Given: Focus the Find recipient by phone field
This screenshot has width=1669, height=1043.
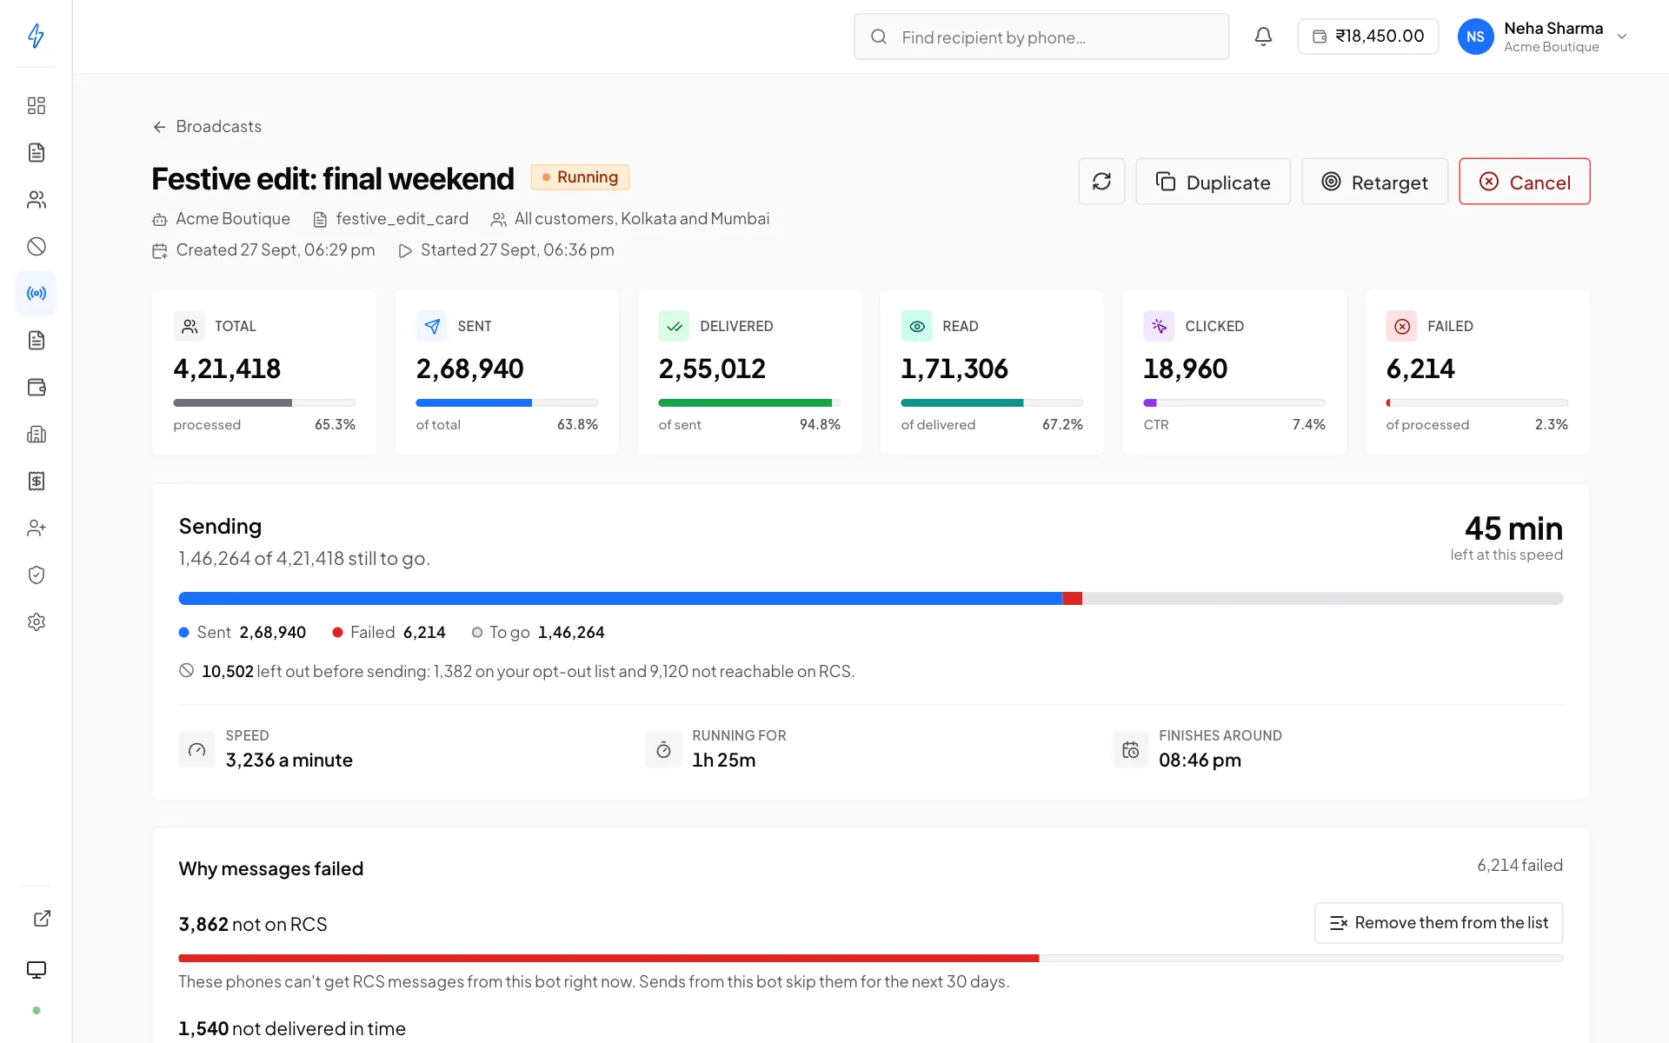Looking at the screenshot, I should click(x=1041, y=37).
